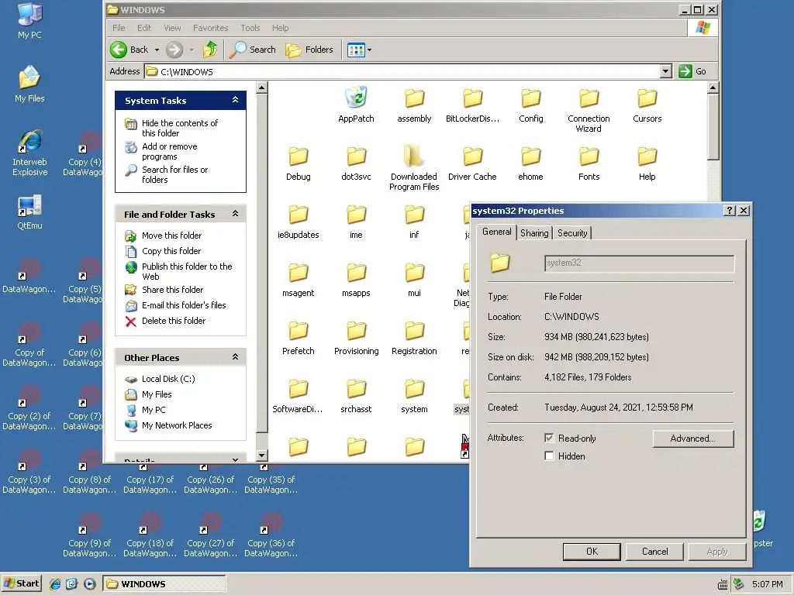Click Move this folder
The width and height of the screenshot is (794, 595).
171,236
